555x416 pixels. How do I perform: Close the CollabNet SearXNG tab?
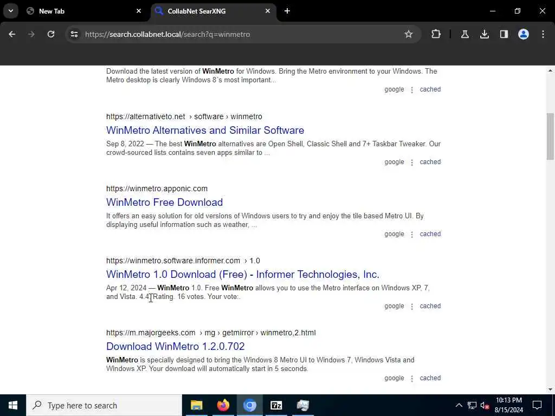268,11
